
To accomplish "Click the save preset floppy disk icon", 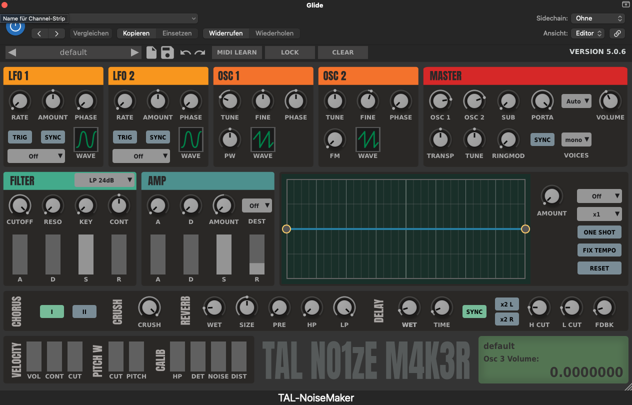I will coord(167,52).
